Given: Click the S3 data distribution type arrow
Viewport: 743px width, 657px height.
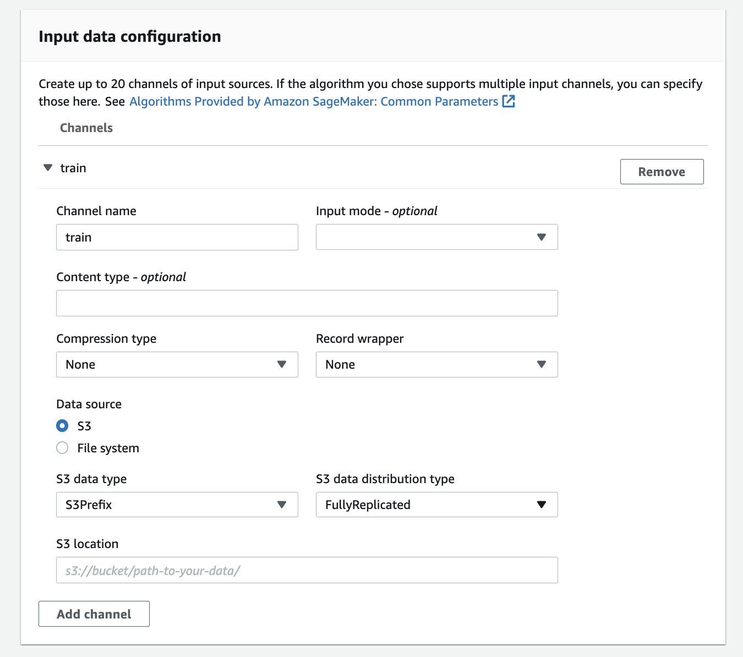Looking at the screenshot, I should click(x=541, y=505).
